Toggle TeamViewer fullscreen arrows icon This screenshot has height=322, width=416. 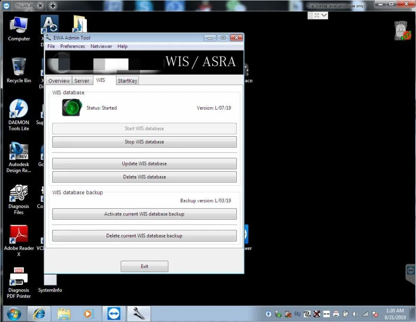[317, 15]
